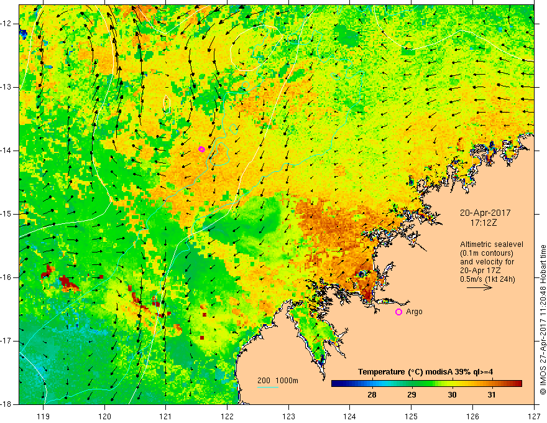Click the colorbar tick label '29'
This screenshot has height=423, width=547.
pos(411,395)
